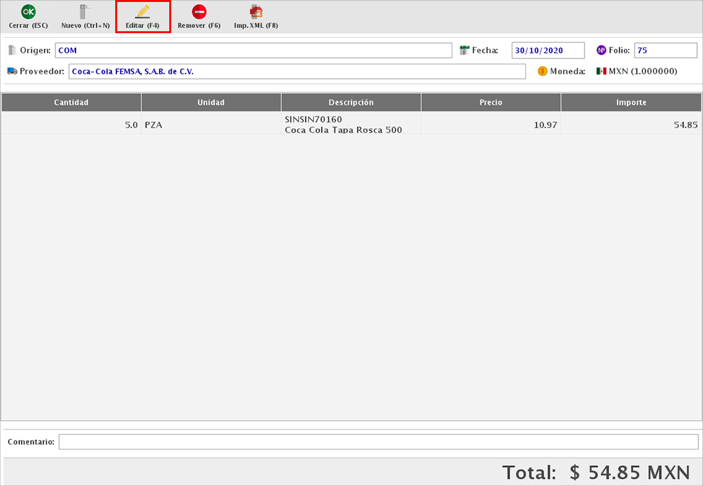Click the gold coin Moneda icon
Image resolution: width=703 pixels, height=486 pixels.
tap(543, 71)
